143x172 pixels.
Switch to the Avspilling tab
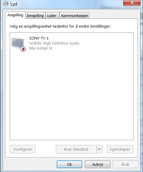[x=15, y=15]
